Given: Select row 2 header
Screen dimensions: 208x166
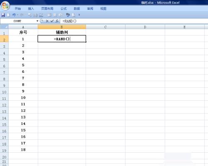Looking at the screenshot, I should pos(4,39).
